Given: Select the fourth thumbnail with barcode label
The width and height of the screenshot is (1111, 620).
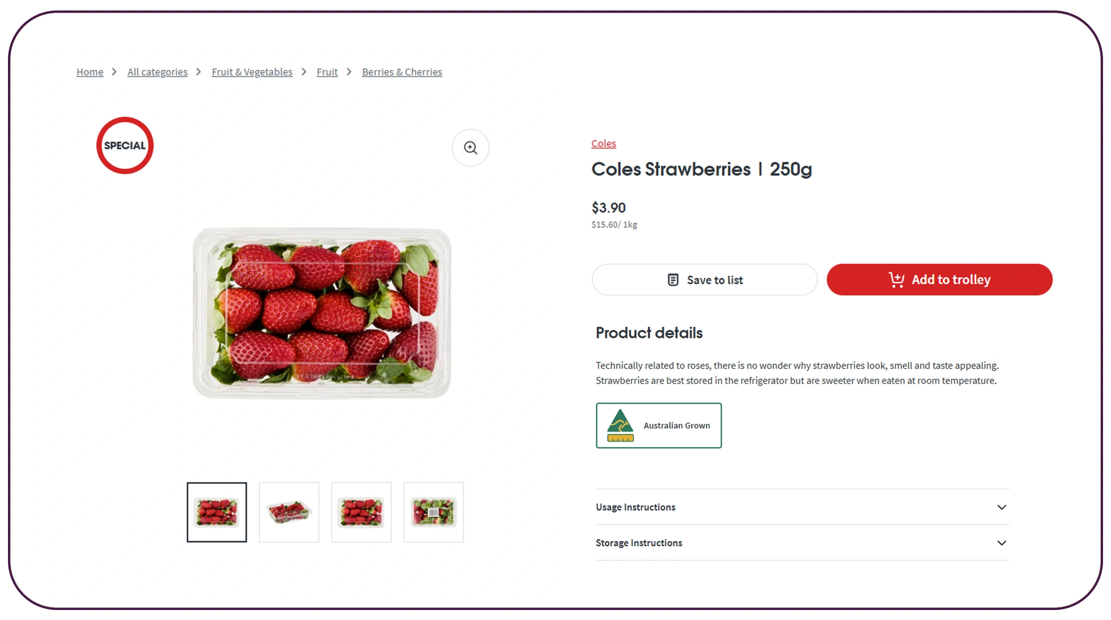Looking at the screenshot, I should click(433, 512).
